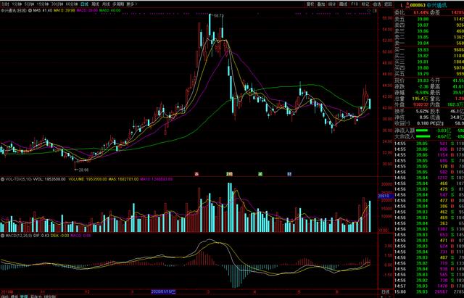The height and width of the screenshot is (298, 464).
Task: Click the 现价 39.83 value
Action: [x=423, y=80]
